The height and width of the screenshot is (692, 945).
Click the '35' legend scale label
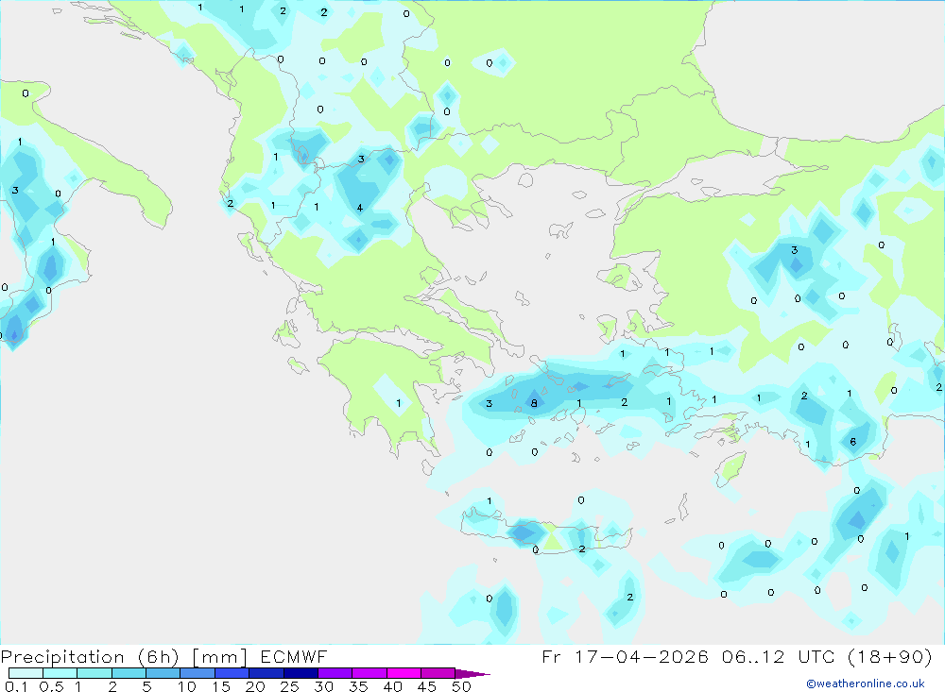click(358, 686)
